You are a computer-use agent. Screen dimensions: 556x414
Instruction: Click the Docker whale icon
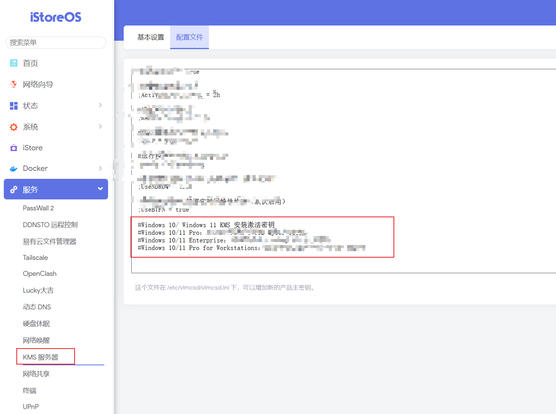tap(14, 169)
